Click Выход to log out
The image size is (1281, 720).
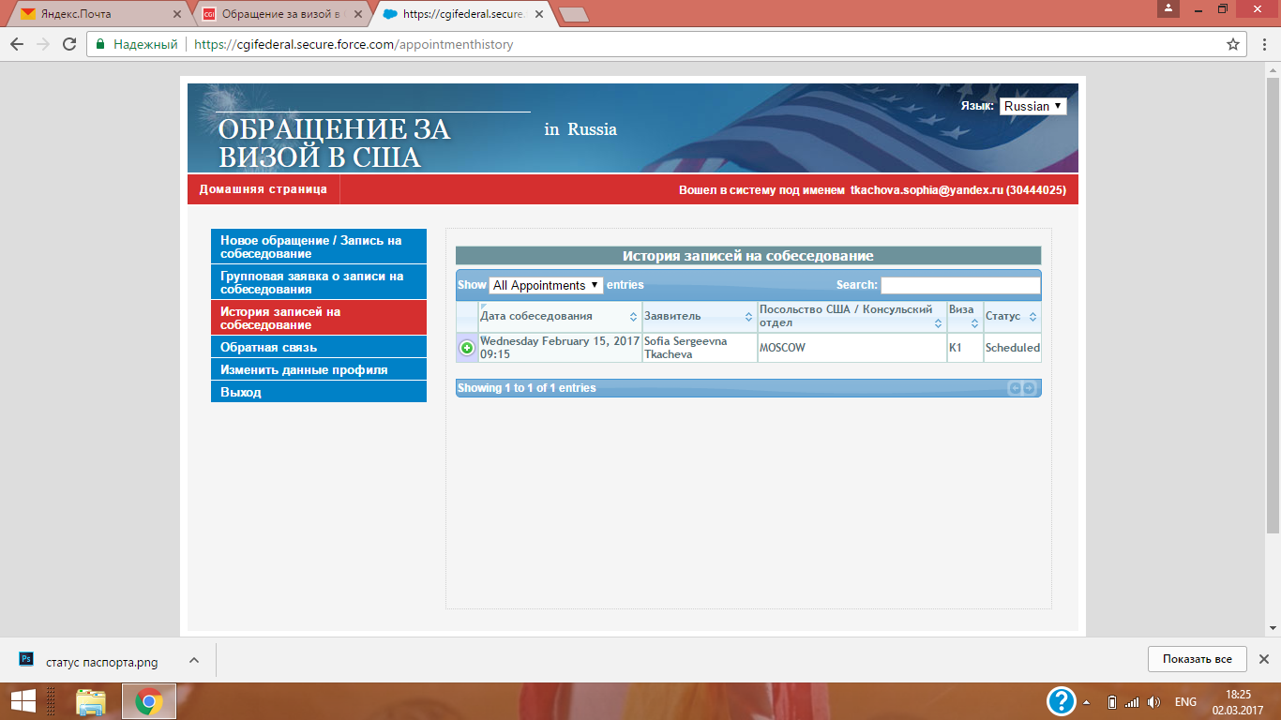[x=318, y=393]
